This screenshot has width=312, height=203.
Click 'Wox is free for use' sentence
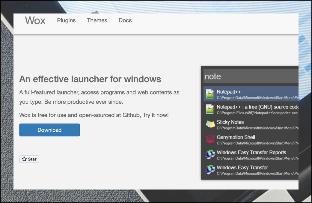[x=94, y=115]
